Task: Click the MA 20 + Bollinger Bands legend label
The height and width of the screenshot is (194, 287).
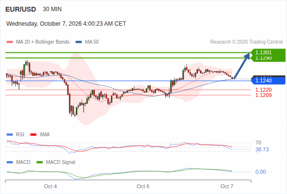Action: (43, 42)
